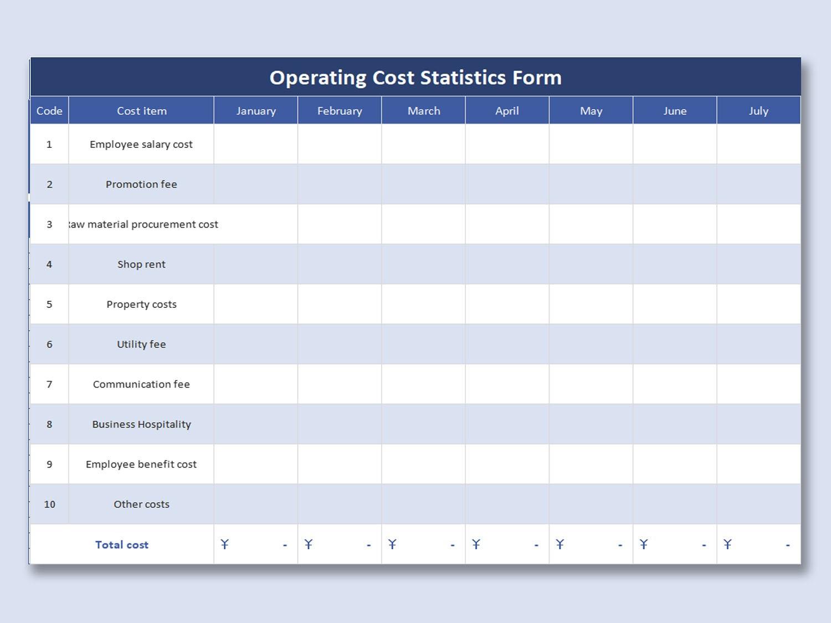Click the Employee salary cost cell
The width and height of the screenshot is (831, 623).
tap(141, 145)
